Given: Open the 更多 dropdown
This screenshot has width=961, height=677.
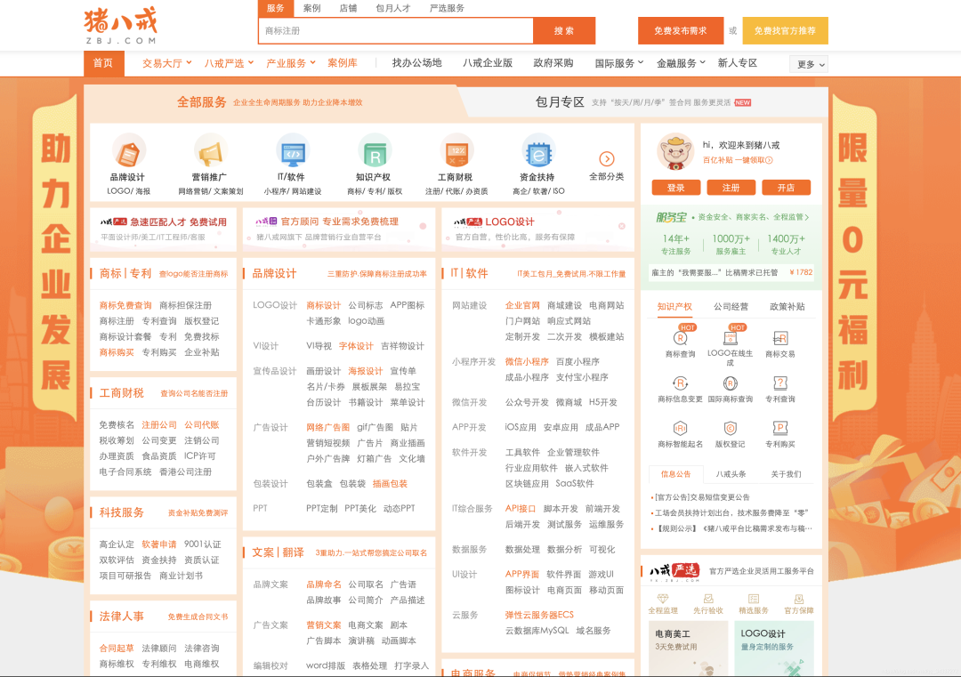Looking at the screenshot, I should coord(809,64).
